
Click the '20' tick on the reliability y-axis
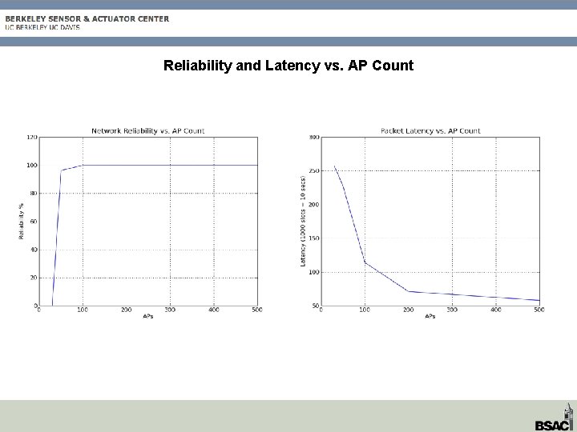pos(34,278)
